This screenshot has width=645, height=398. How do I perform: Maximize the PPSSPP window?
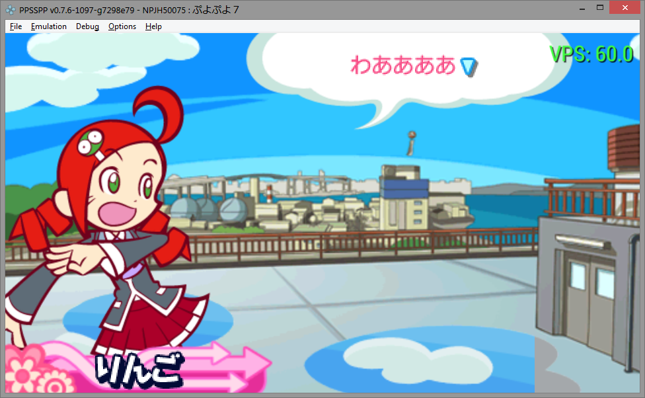pyautogui.click(x=600, y=8)
